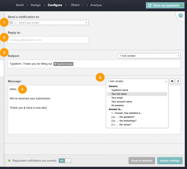Screen dimensions: 187x169
Task: Click the Update settings button
Action: [x=170, y=161]
